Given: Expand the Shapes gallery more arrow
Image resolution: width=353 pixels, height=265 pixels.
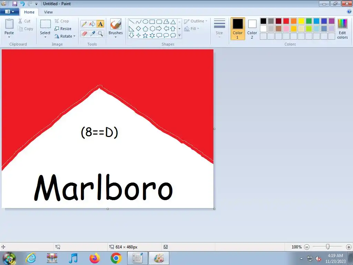Looking at the screenshot, I should pos(179,36).
